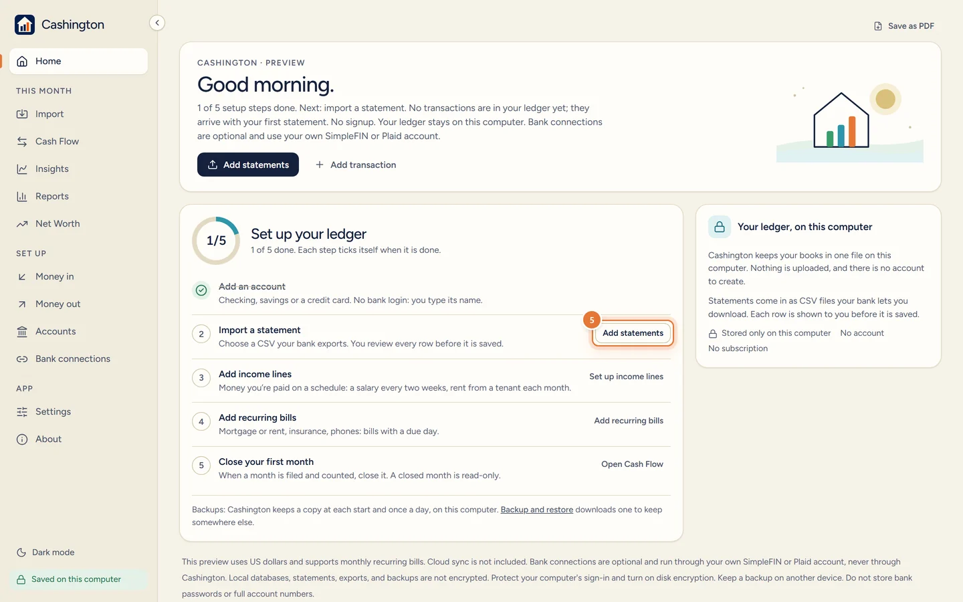
Task: Open Net Worth trend icon
Action: coord(22,224)
